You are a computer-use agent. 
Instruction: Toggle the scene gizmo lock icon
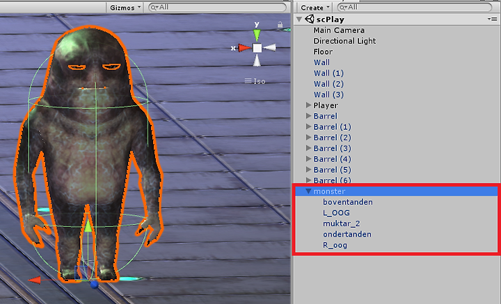280,24
